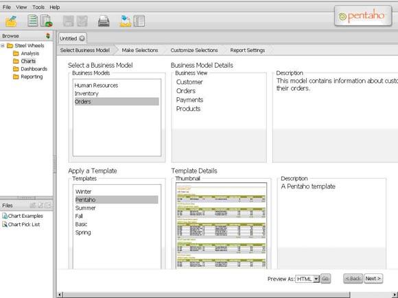Open the Tools menu
Screen dimensions: 398x298
coord(38,8)
